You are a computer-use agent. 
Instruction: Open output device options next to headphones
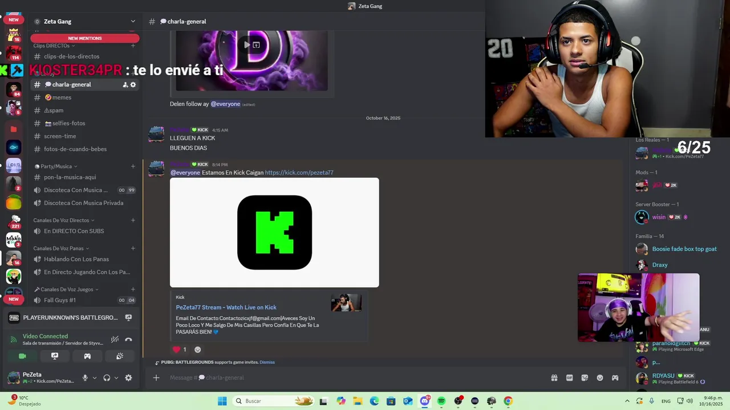click(116, 378)
